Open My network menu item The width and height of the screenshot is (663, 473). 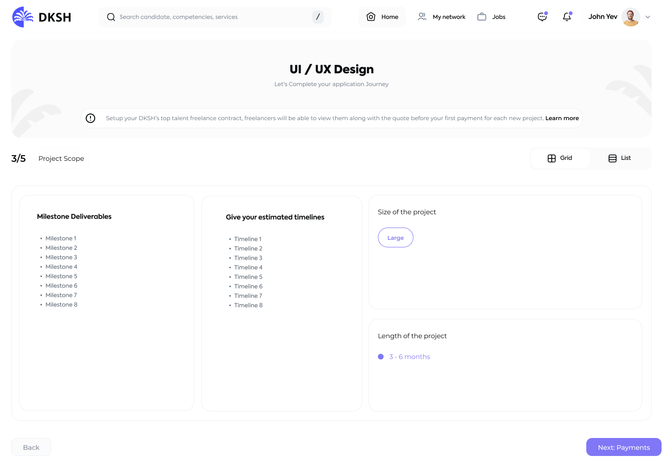pos(441,17)
